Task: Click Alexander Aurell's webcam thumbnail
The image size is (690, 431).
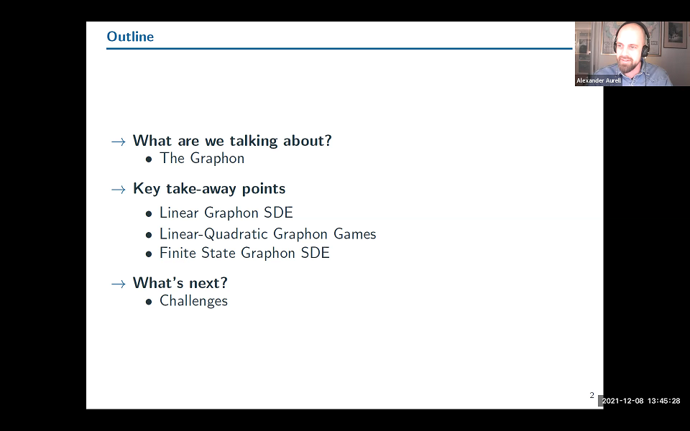Action: pyautogui.click(x=632, y=52)
